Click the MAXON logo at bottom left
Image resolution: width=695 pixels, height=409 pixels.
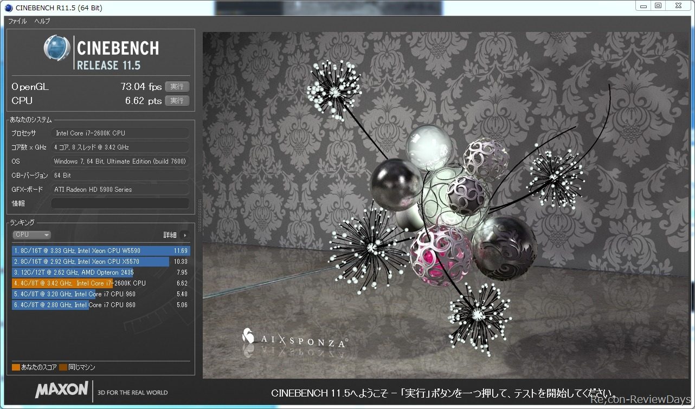tap(61, 389)
